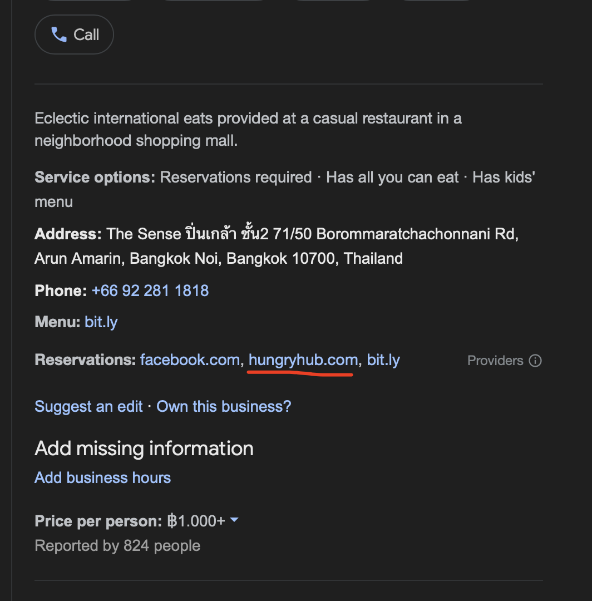Viewport: 592px width, 601px height.
Task: Open the Reservations bit.ly link
Action: pos(383,360)
